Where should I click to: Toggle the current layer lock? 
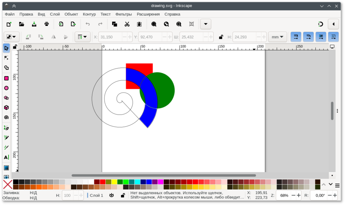coord(123,195)
